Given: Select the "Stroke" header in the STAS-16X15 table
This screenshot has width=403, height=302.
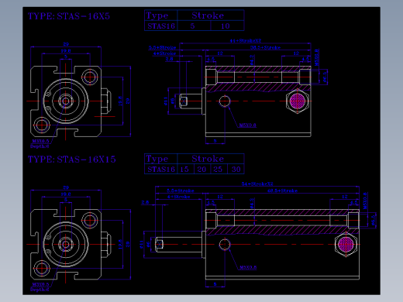Looking at the screenshot, I should tap(208, 159).
